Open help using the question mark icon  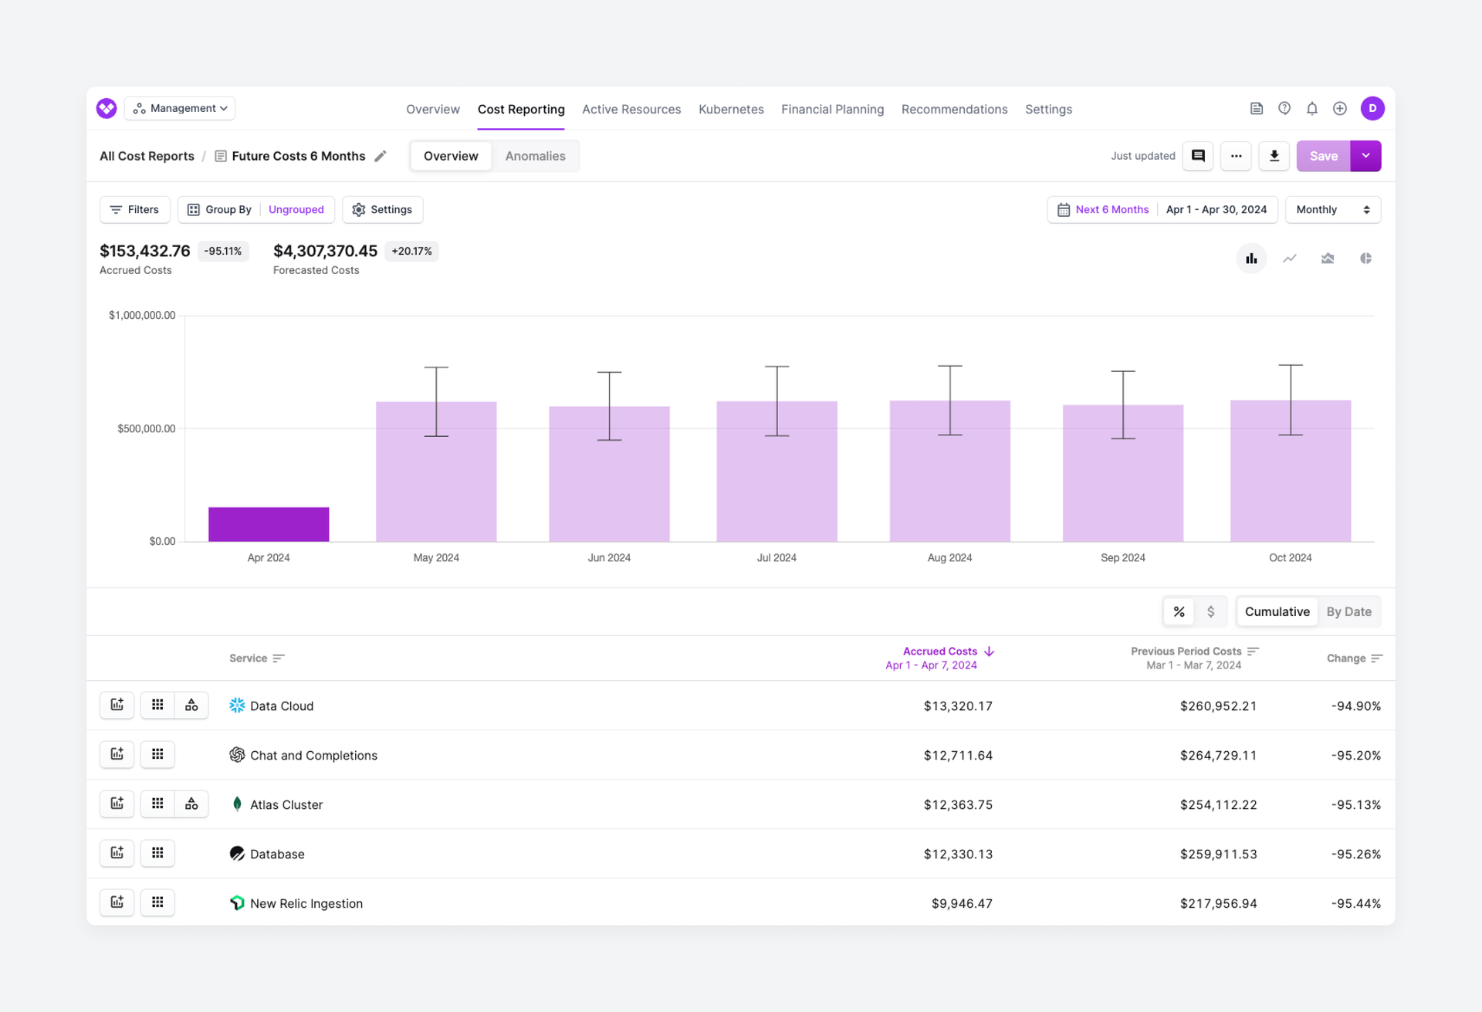point(1284,108)
